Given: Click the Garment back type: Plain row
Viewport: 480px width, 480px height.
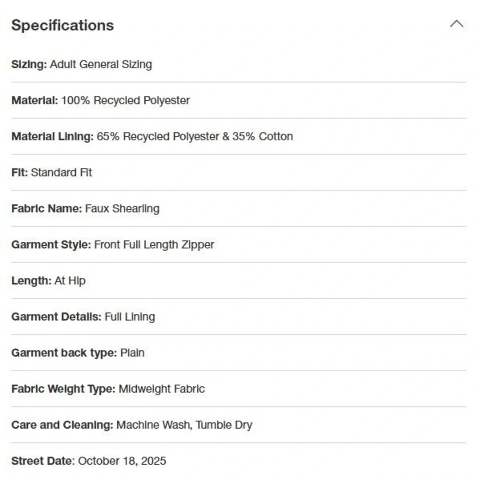Looking at the screenshot, I should point(239,353).
